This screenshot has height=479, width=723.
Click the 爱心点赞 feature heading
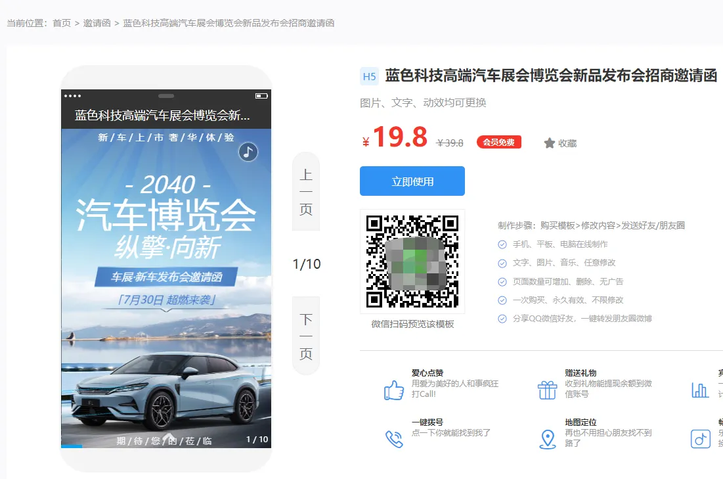[x=427, y=373]
